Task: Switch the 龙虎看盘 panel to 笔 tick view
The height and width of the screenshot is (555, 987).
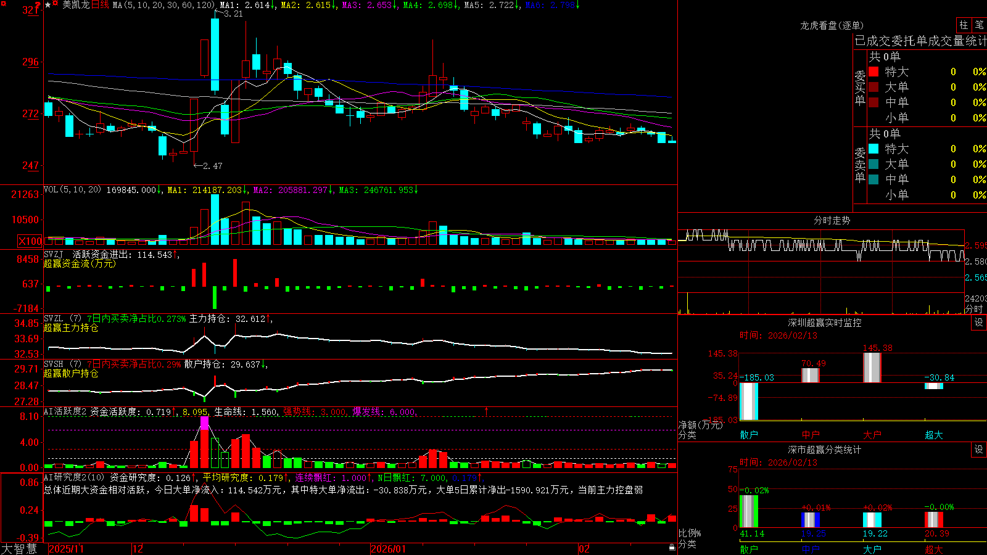Action: pos(979,25)
